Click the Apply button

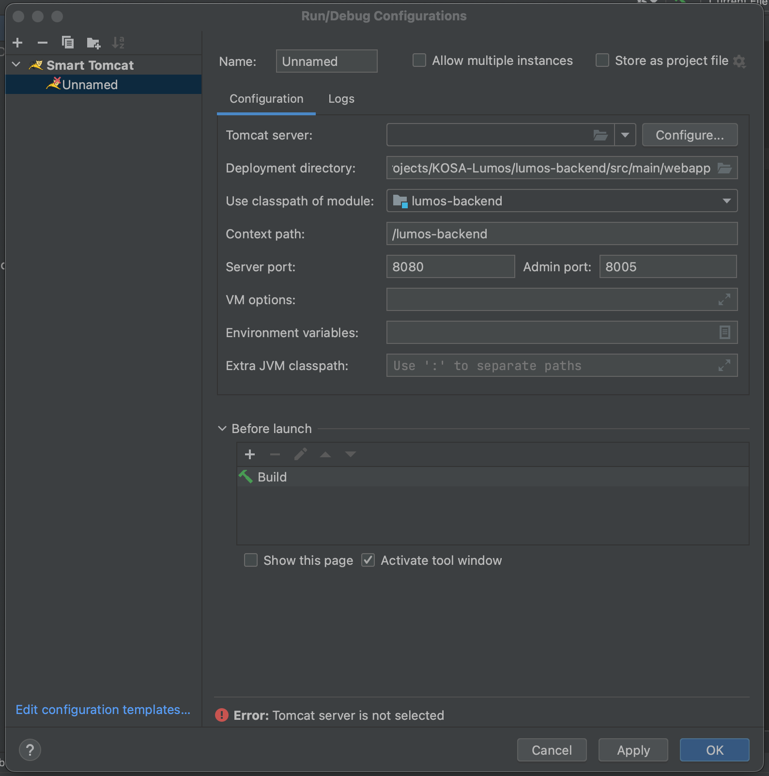pos(633,750)
